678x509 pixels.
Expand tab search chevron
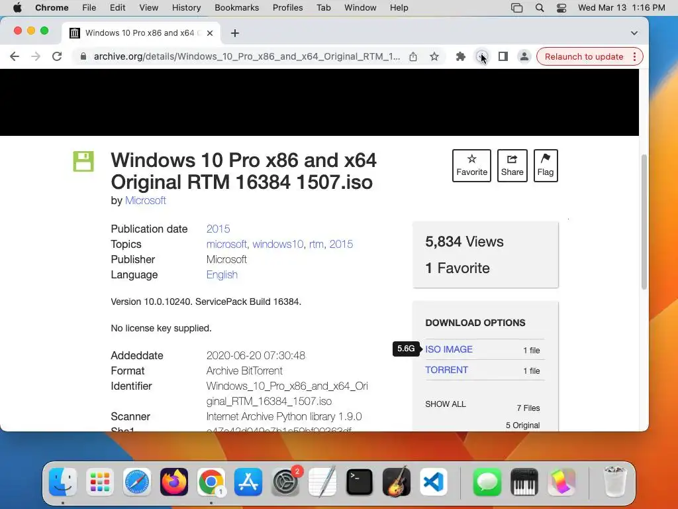tap(634, 33)
